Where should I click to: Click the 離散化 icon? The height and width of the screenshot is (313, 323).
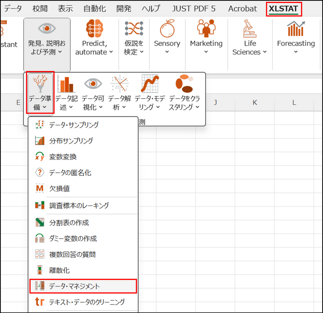click(40, 270)
